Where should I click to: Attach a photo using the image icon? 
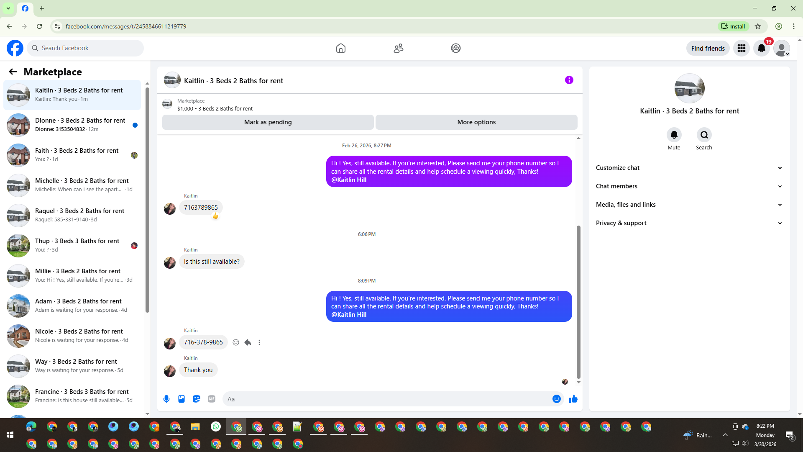(182, 399)
